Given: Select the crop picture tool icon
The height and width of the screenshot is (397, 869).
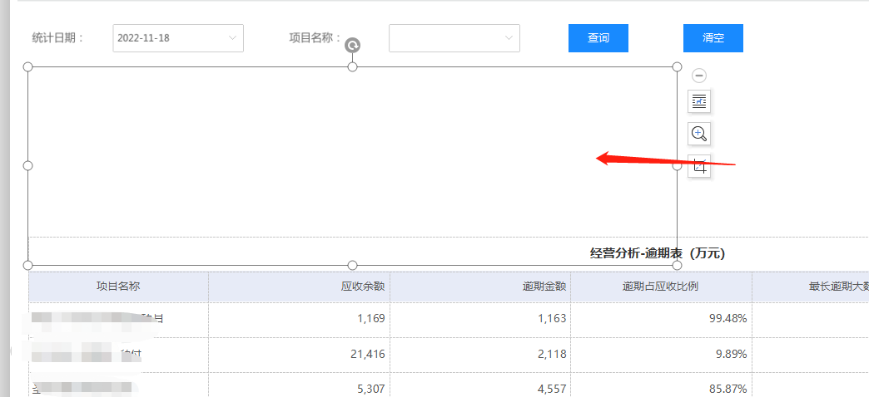Looking at the screenshot, I should pos(699,166).
